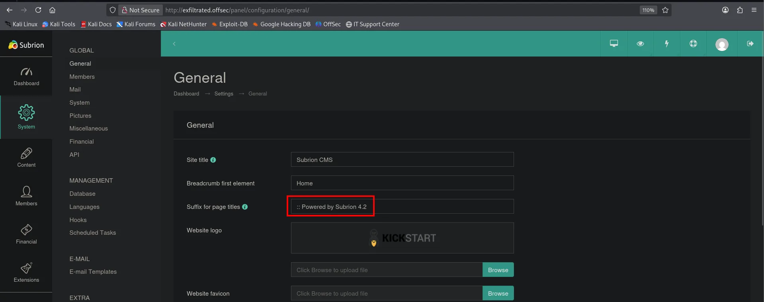Click the eye icon in header

640,43
